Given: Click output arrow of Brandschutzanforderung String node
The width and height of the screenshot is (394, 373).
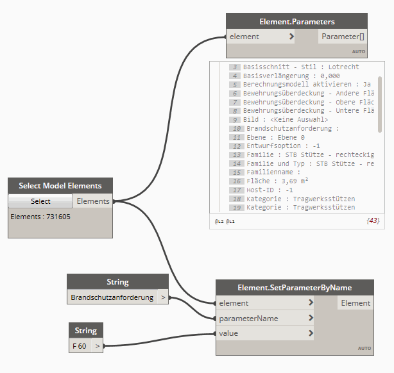Looking at the screenshot, I should click(163, 297).
